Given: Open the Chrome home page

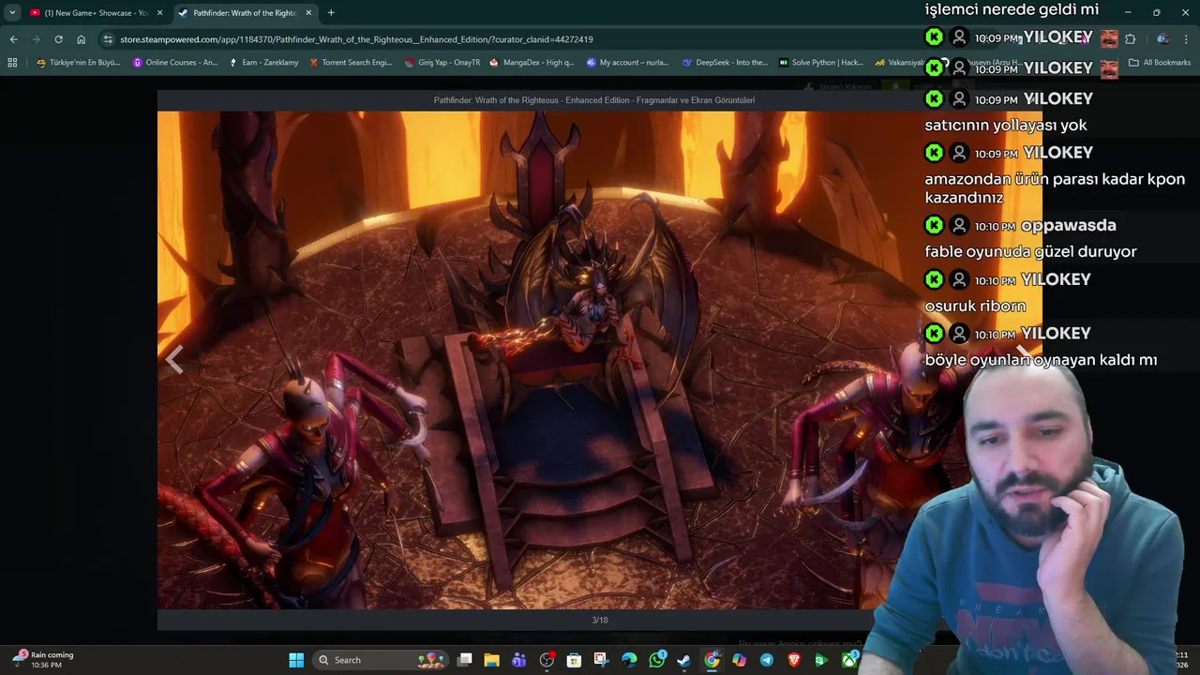Looking at the screenshot, I should click(81, 39).
